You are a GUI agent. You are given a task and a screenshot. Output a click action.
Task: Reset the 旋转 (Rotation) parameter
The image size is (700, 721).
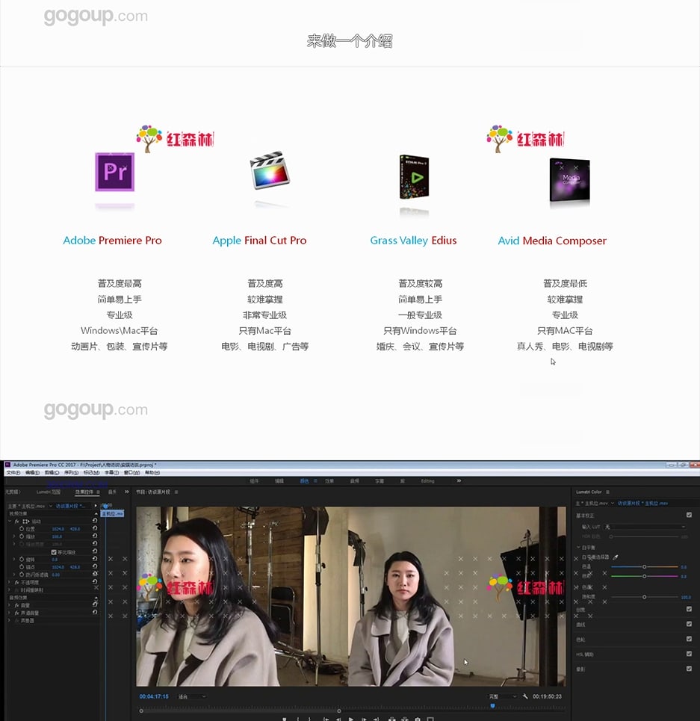tap(95, 559)
